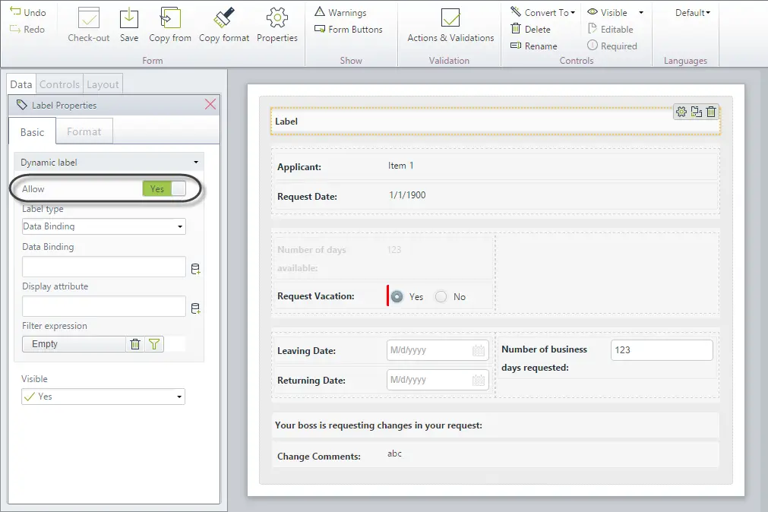The height and width of the screenshot is (512, 768).
Task: Close the Label Properties panel
Action: coord(210,104)
